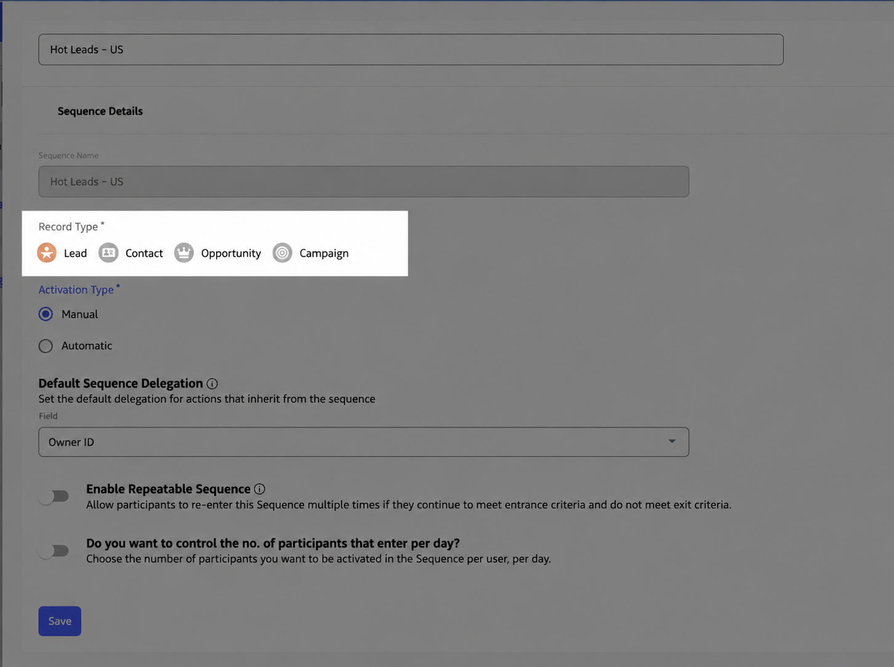894x667 pixels.
Task: Open the Default Sequence Delegation info icon
Action: (x=212, y=384)
